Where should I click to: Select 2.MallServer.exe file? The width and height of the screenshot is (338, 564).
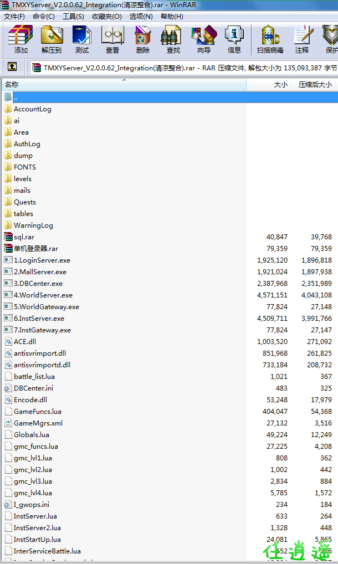click(x=40, y=271)
